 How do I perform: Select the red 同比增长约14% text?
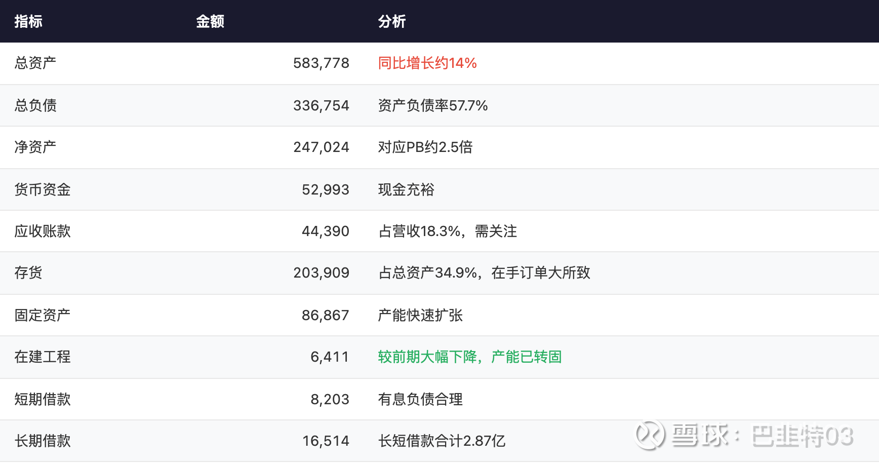tap(427, 63)
